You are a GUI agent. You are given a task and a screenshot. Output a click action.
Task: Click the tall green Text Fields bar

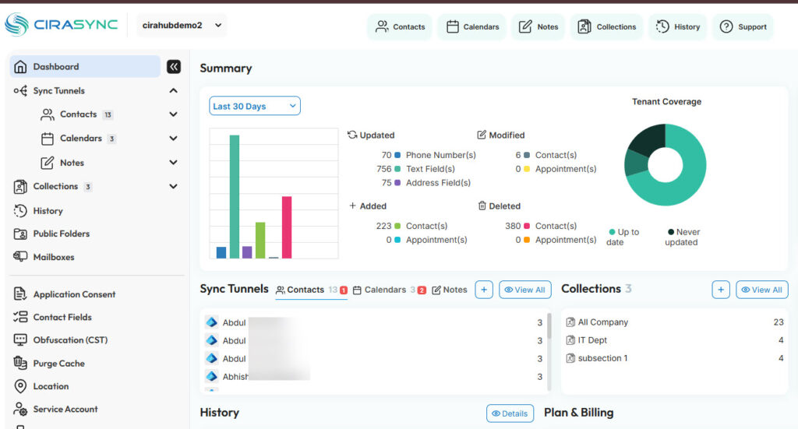(x=234, y=197)
